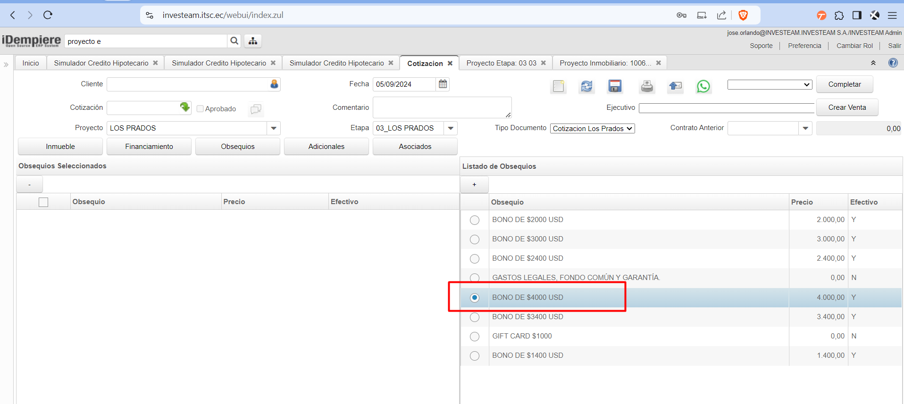Open the Tipo Documento dropdown
This screenshot has width=904, height=404.
tap(592, 129)
